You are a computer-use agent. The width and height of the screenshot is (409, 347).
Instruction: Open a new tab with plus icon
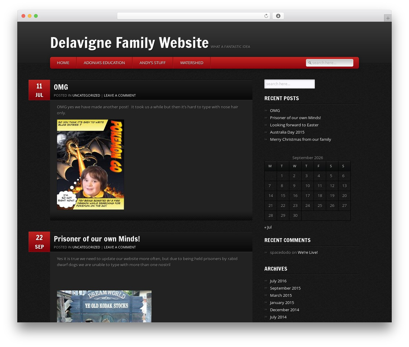point(388,18)
